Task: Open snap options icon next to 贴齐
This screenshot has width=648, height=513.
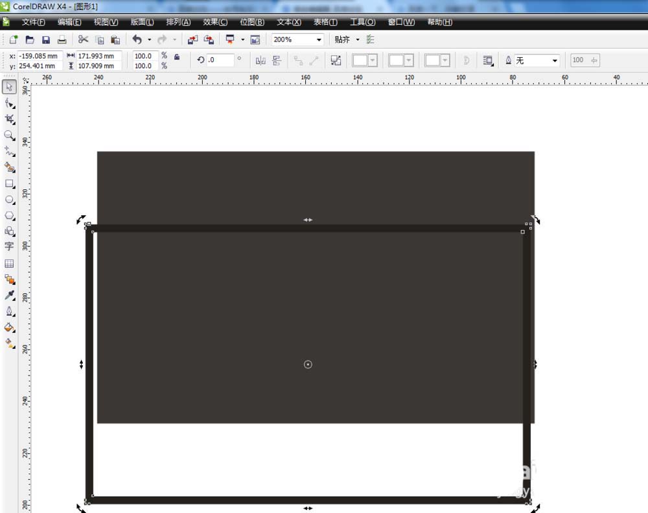Action: pos(370,40)
